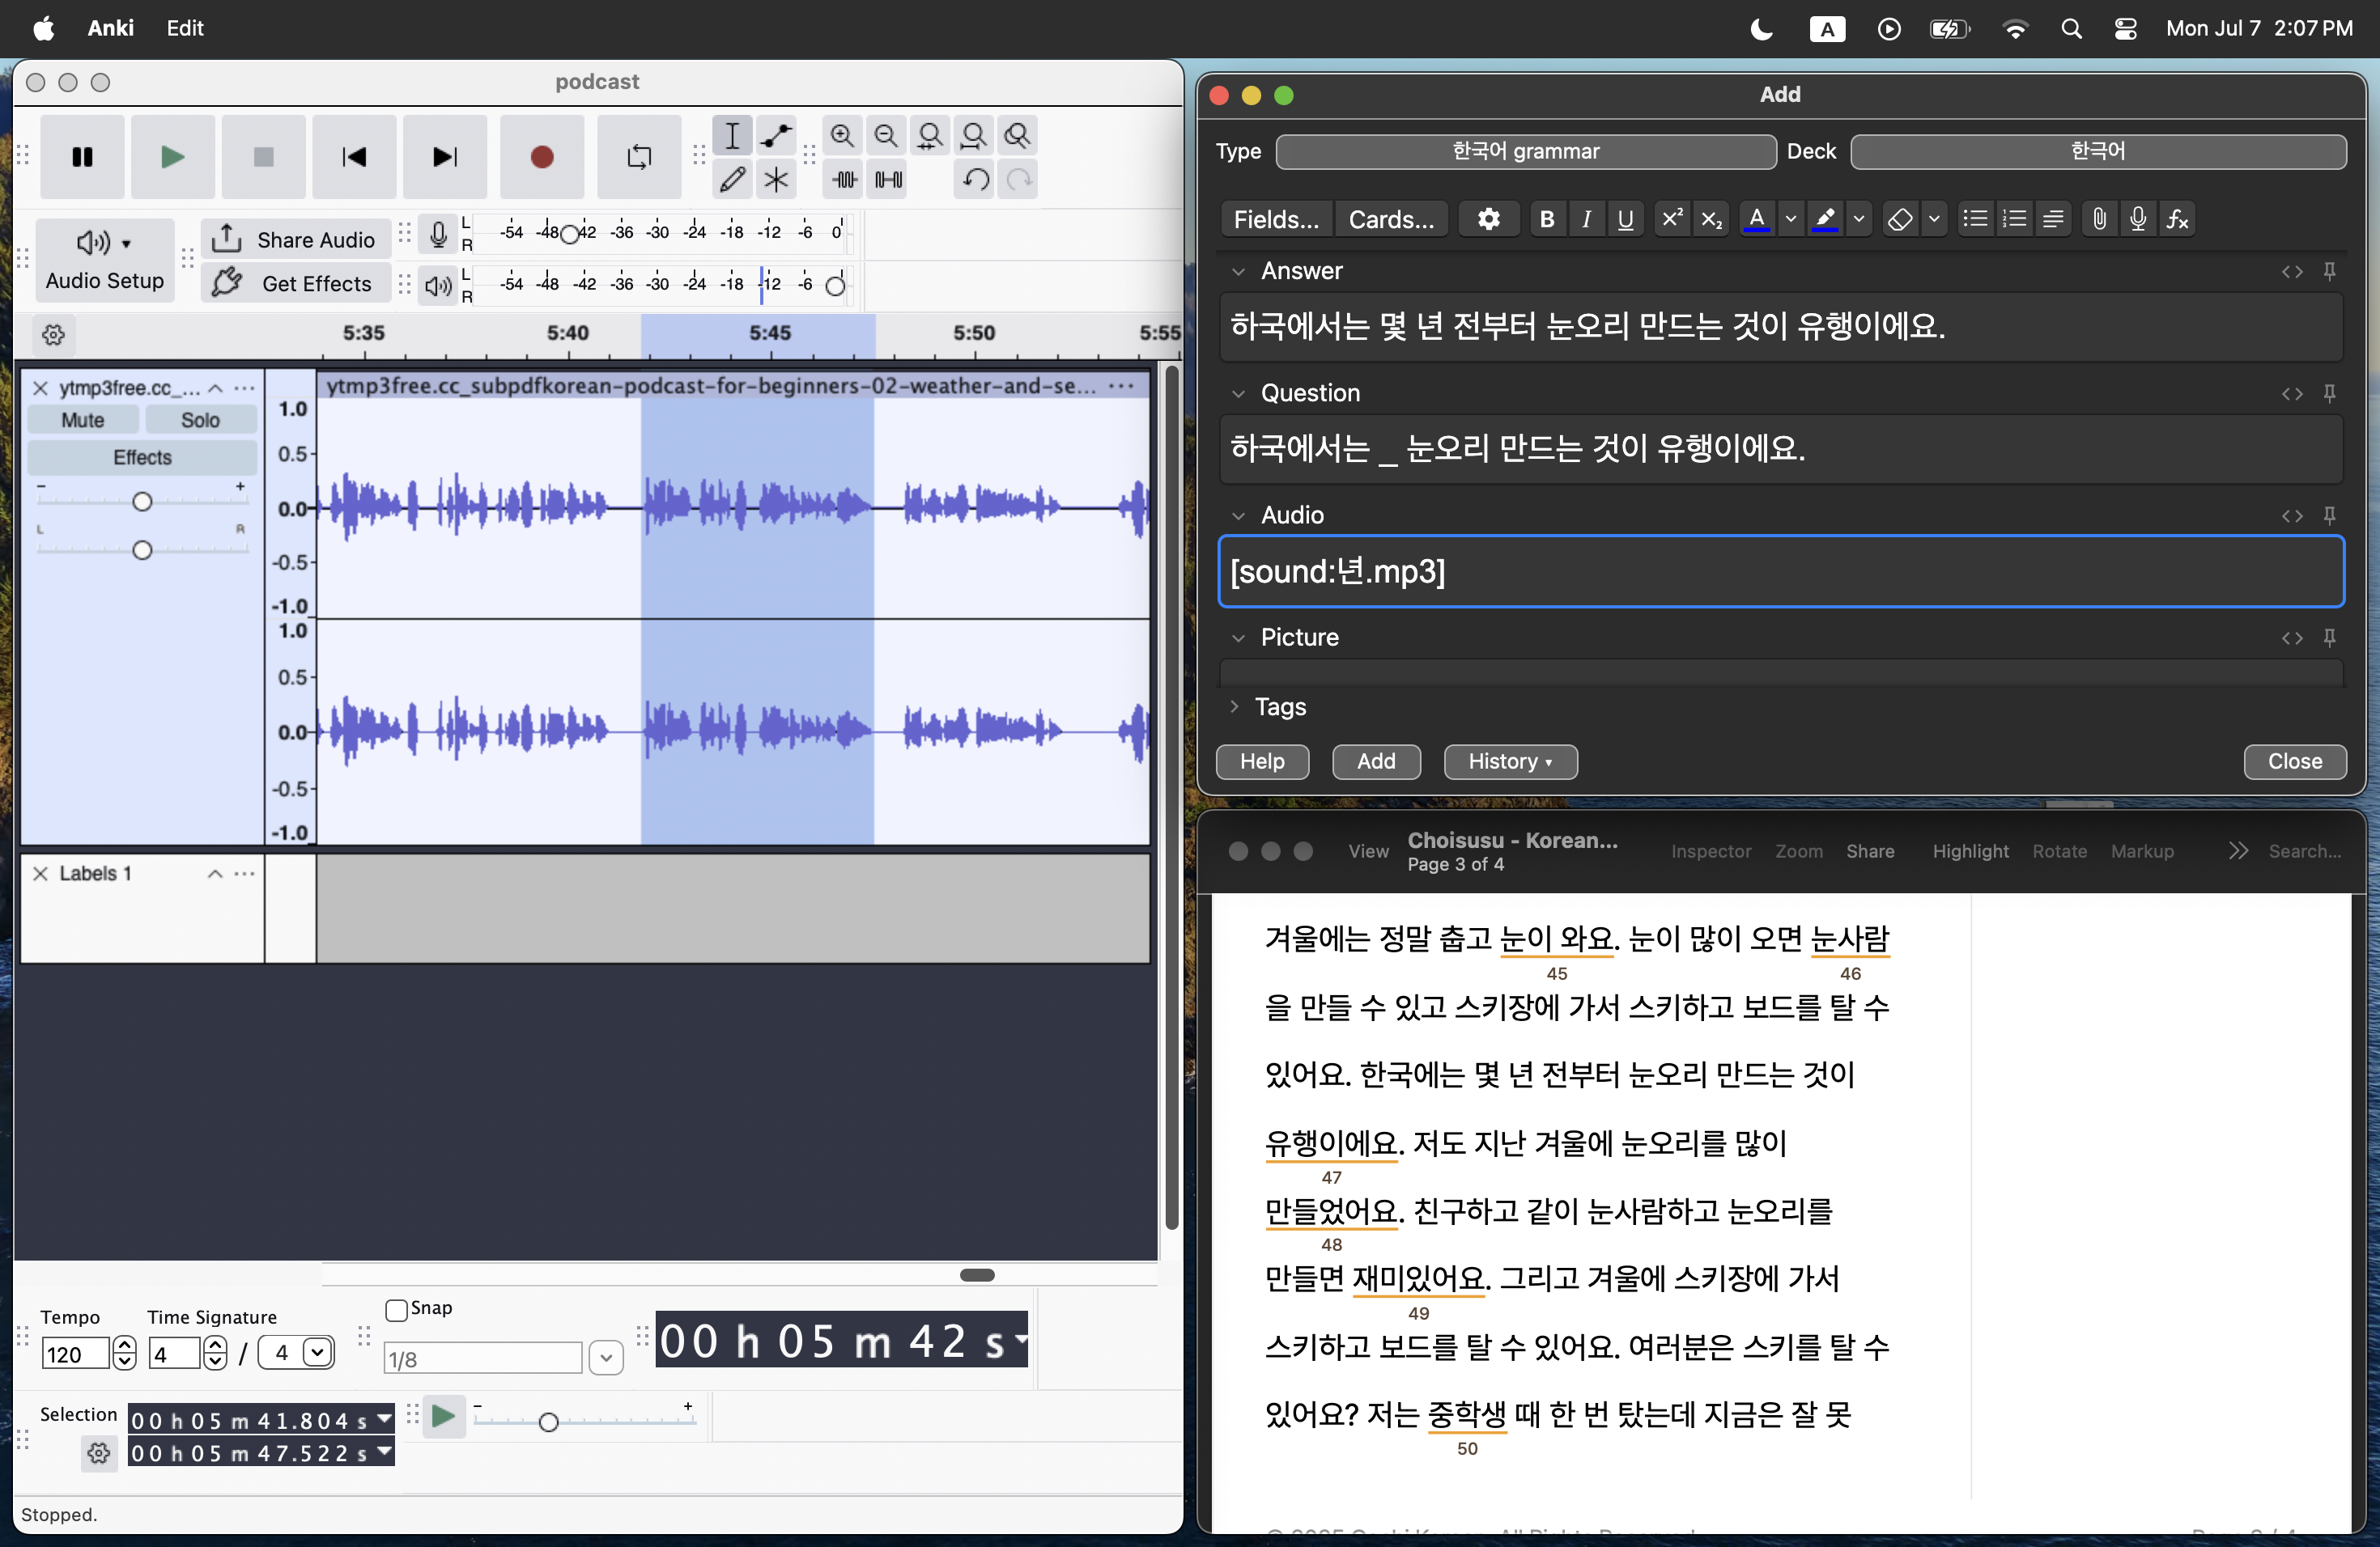Click into the Question text field
This screenshot has width=2380, height=1547.
[1780, 449]
